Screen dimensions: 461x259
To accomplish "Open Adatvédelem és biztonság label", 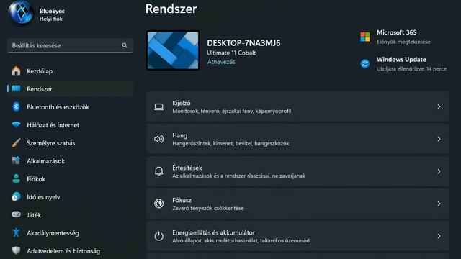I will coord(63,251).
